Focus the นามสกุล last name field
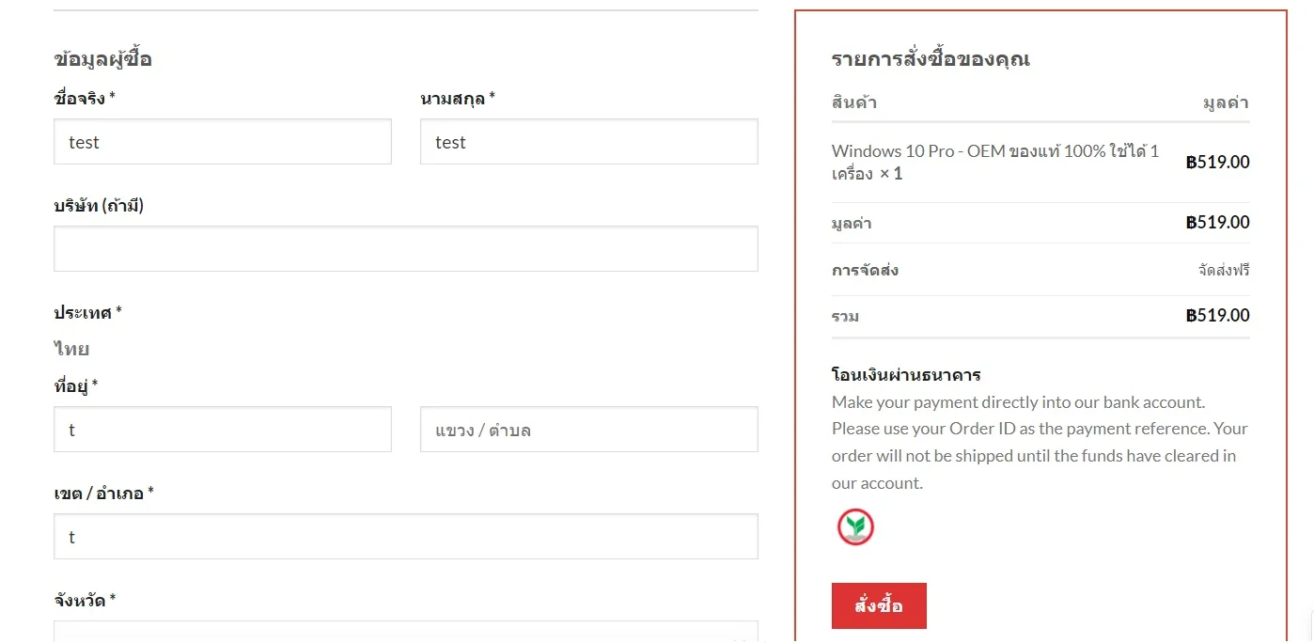 [x=589, y=142]
